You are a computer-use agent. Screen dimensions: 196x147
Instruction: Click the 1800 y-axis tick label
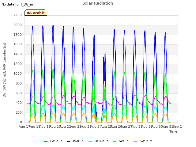coord(18,35)
